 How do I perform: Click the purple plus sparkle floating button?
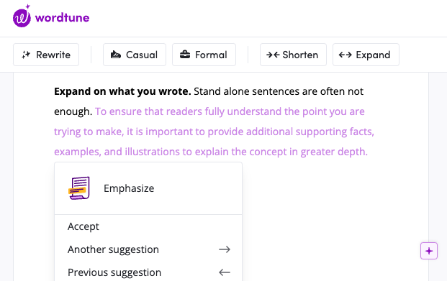coord(429,251)
